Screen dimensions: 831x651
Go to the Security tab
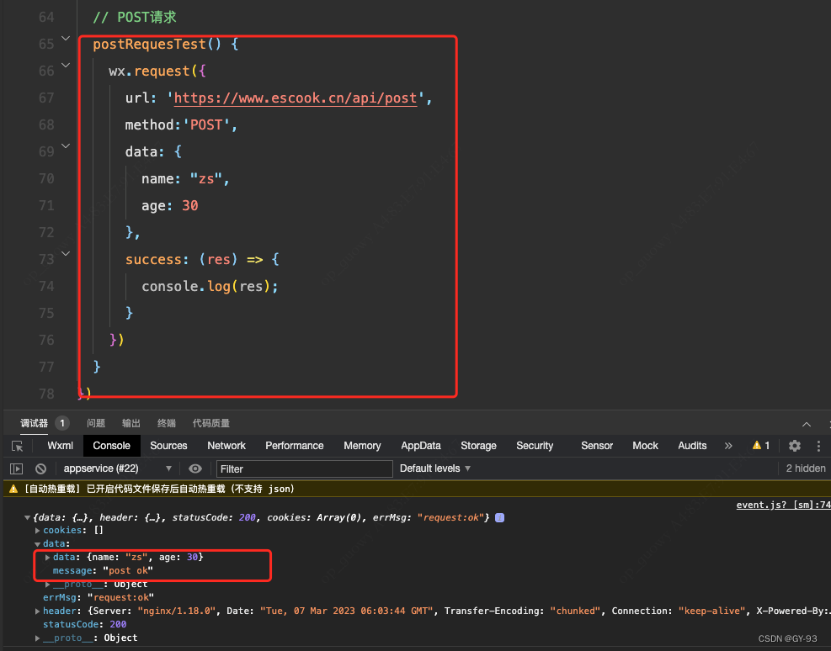[x=535, y=446]
